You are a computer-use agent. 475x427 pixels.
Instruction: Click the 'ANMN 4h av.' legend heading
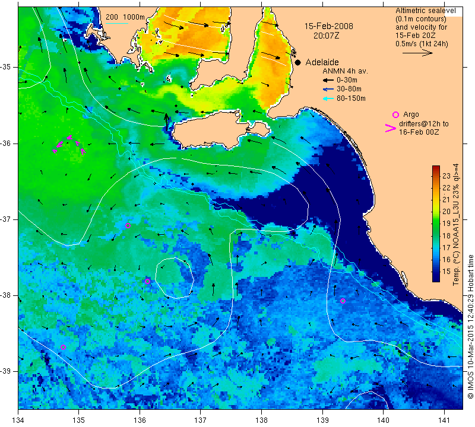tap(345, 71)
